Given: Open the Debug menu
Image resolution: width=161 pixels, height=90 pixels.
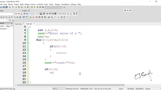Looking at the screenshot, I should coord(27,4).
